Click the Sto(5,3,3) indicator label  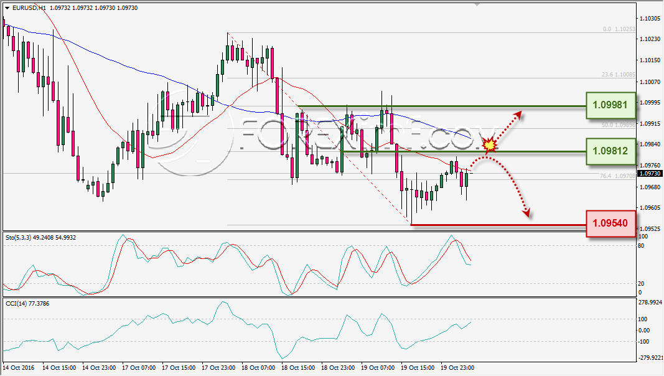click(x=40, y=238)
